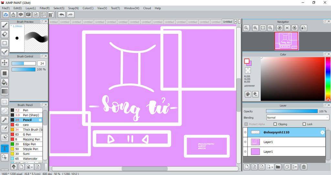Screen dimensions: 331x175
Task: Adjust the brush opacity slider
Action: (x=23, y=69)
